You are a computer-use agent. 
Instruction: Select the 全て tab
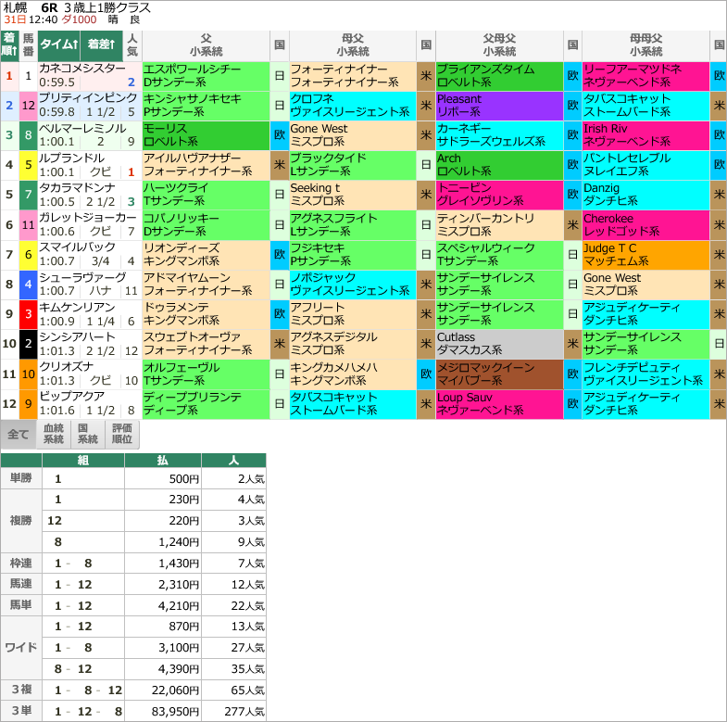click(19, 434)
